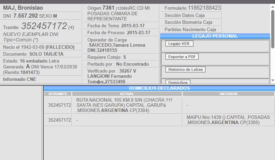Viewport: 275px width, 160px height.
Task: Click the ACTUAL column header
Action: tap(127, 94)
